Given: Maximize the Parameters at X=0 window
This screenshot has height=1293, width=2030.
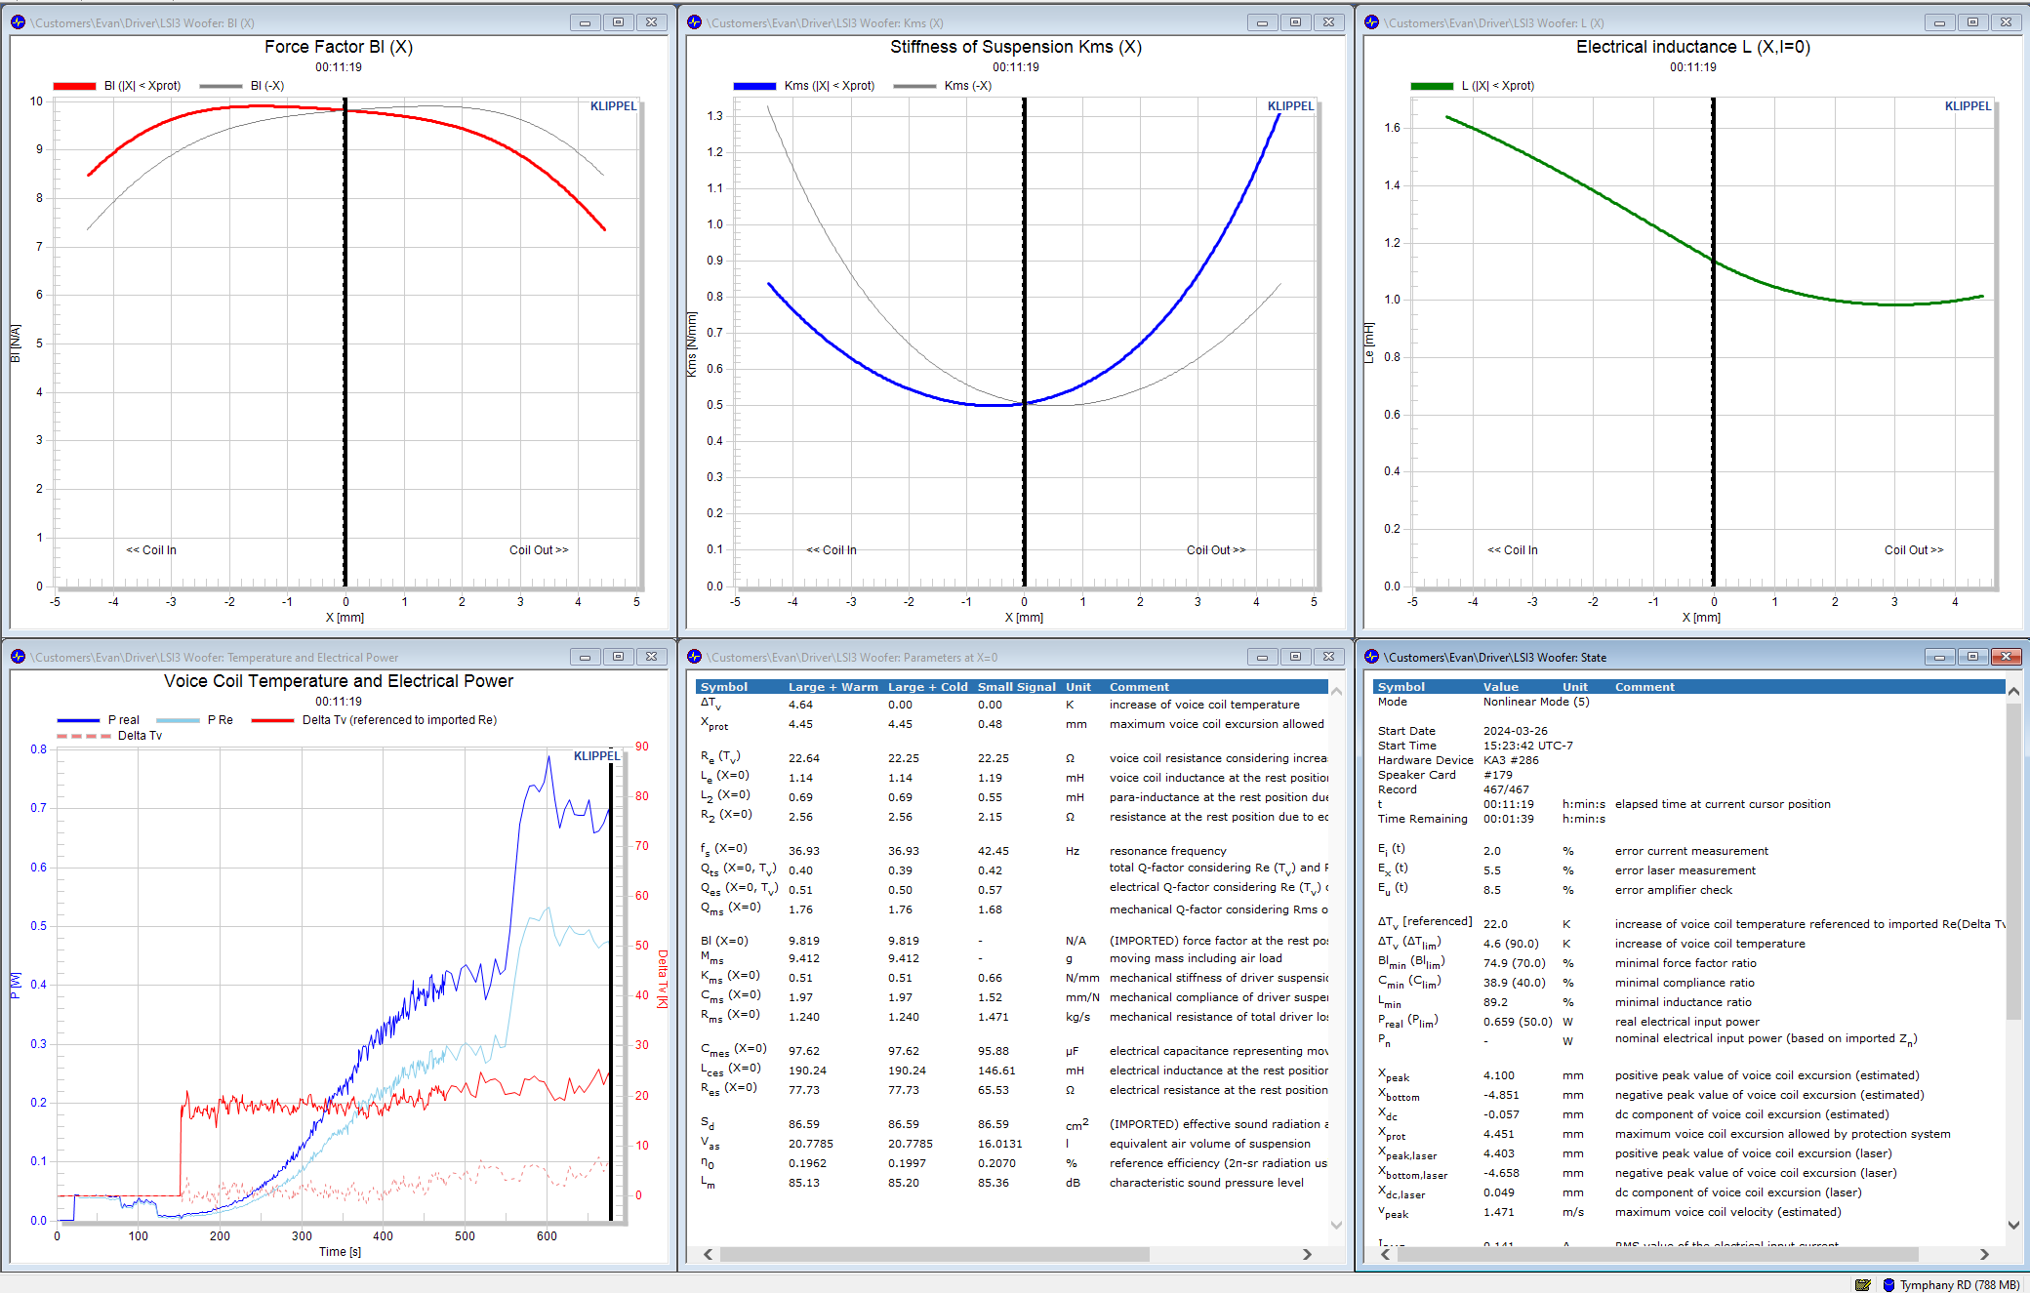Looking at the screenshot, I should [x=1295, y=657].
